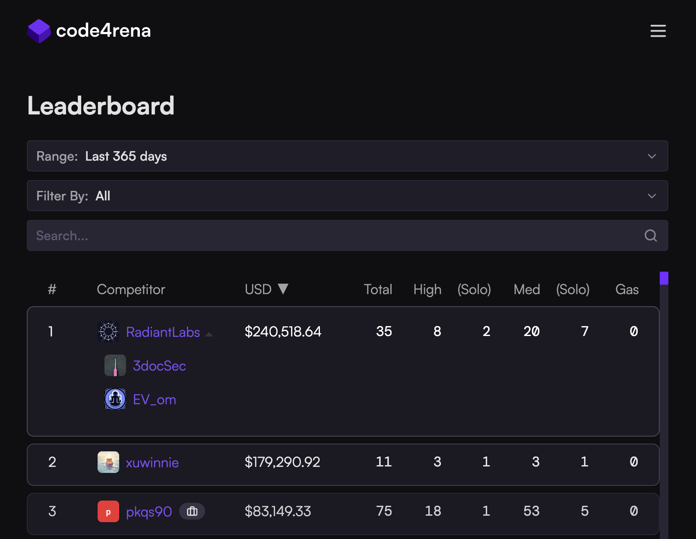The image size is (696, 539).
Task: Click the leaderboard vertical scrollbar thumb
Action: 664,278
